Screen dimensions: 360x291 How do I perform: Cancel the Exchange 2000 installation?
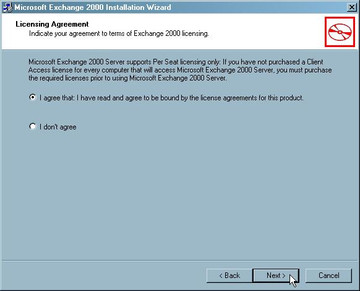[329, 276]
